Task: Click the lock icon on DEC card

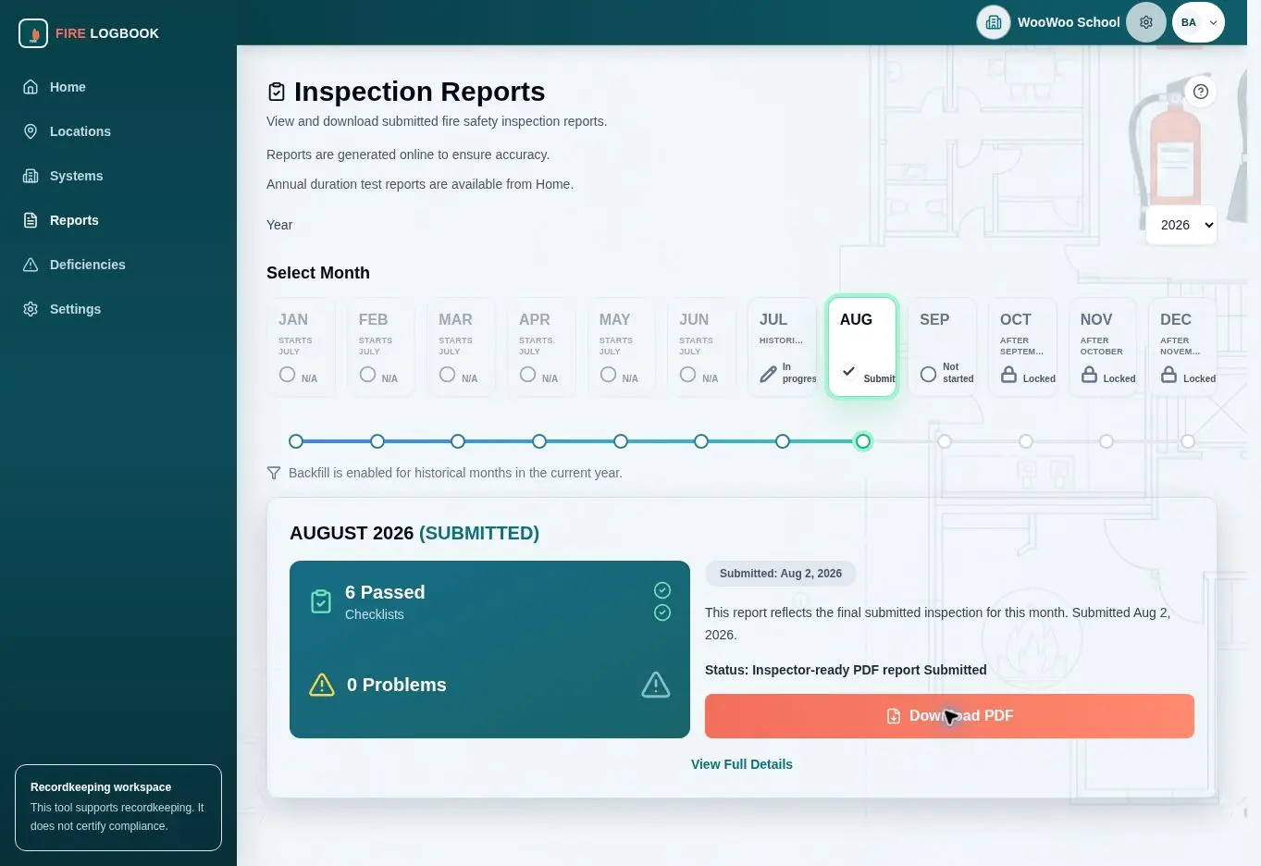Action: pos(1169,374)
